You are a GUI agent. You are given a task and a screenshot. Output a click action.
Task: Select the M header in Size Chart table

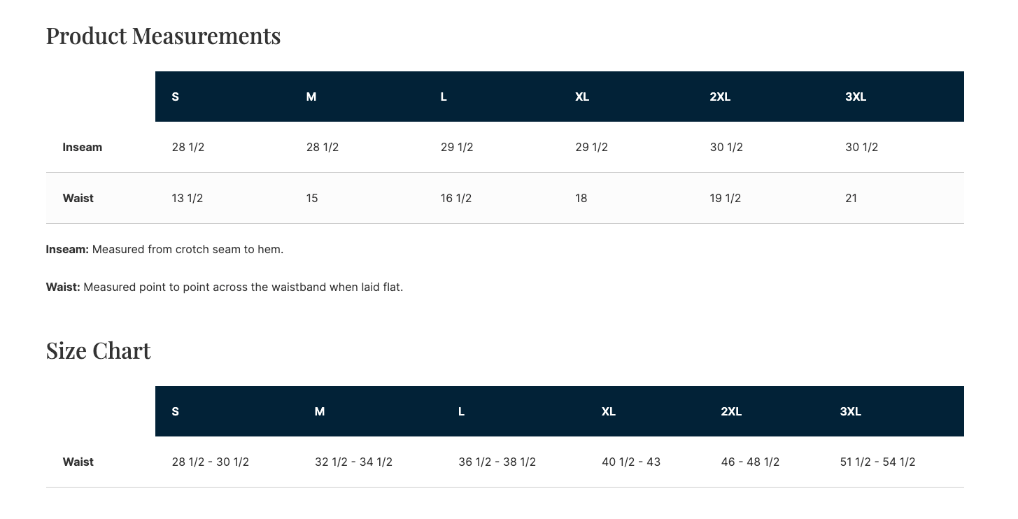pos(320,411)
